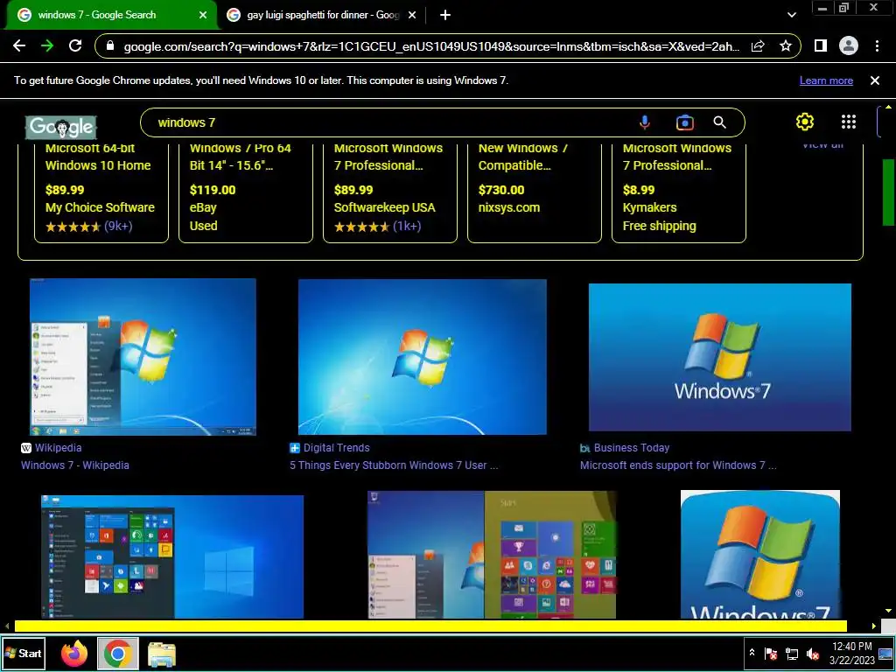896x672 pixels.
Task: Open the $119.00 eBay Used listing
Action: (x=246, y=192)
